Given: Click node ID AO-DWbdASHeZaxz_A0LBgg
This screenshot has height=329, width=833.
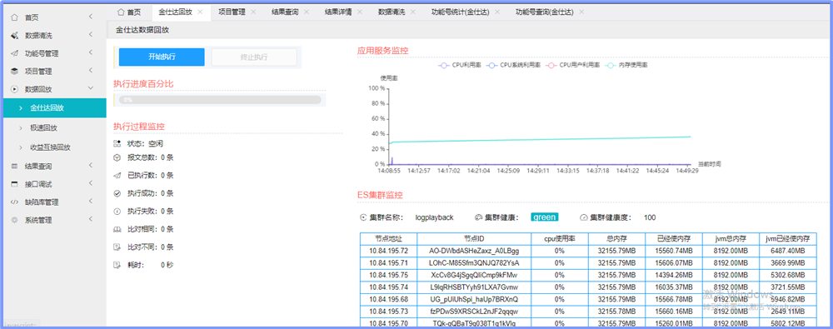Looking at the screenshot, I should pyautogui.click(x=474, y=251).
